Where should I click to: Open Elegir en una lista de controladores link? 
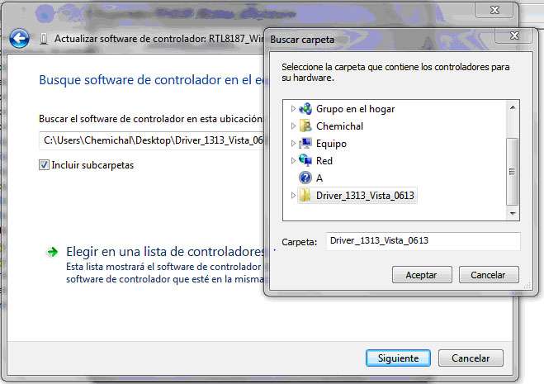(x=165, y=251)
